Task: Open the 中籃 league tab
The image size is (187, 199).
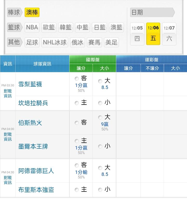Action: 82,27
